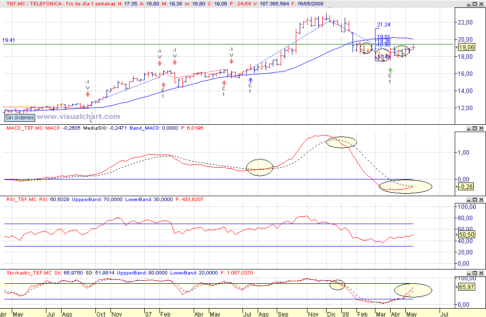Minimize the MACD_TEF.MC indicator panel
The width and height of the screenshot is (486, 317).
tap(469, 128)
